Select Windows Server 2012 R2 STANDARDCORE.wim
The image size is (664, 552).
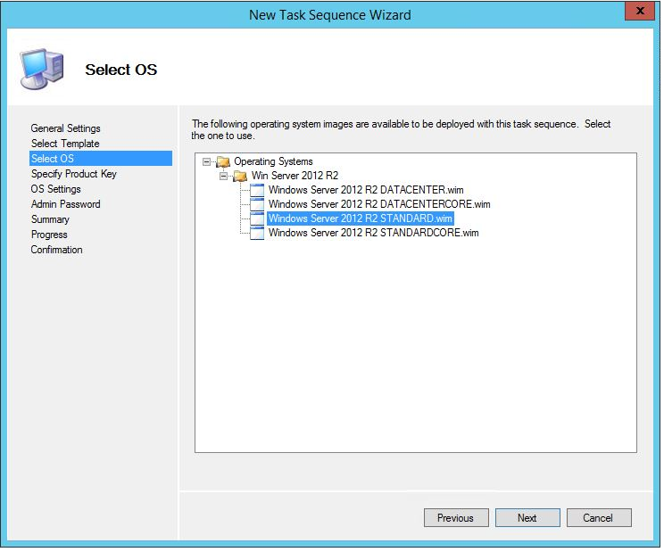[x=373, y=233]
